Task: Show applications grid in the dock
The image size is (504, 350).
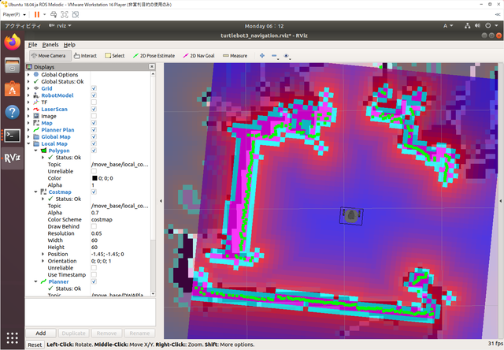Action: [13, 337]
